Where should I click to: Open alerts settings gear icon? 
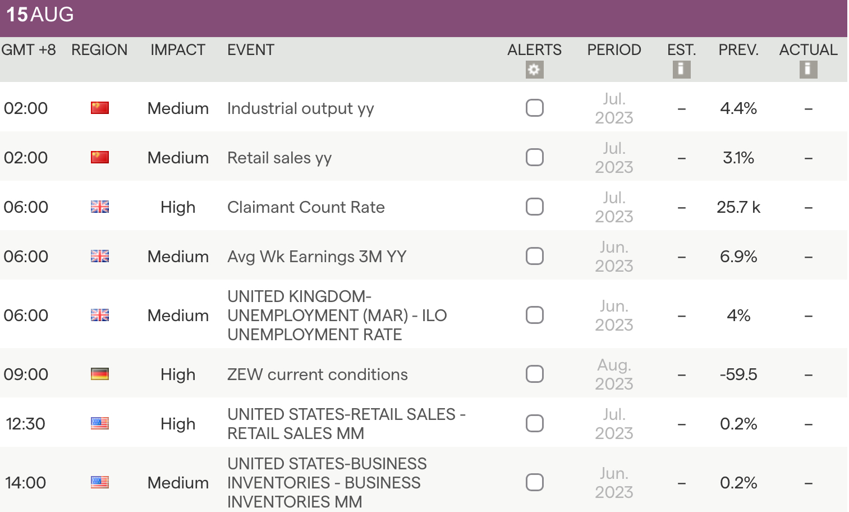(534, 70)
